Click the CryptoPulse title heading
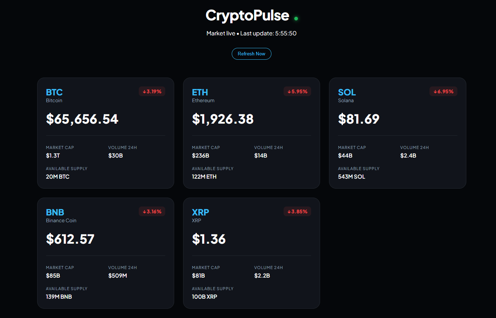496x318 pixels. [247, 15]
